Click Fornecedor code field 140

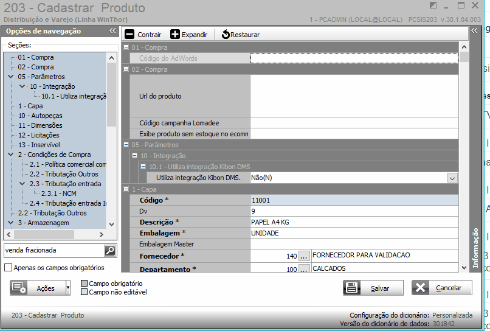[x=274, y=256]
